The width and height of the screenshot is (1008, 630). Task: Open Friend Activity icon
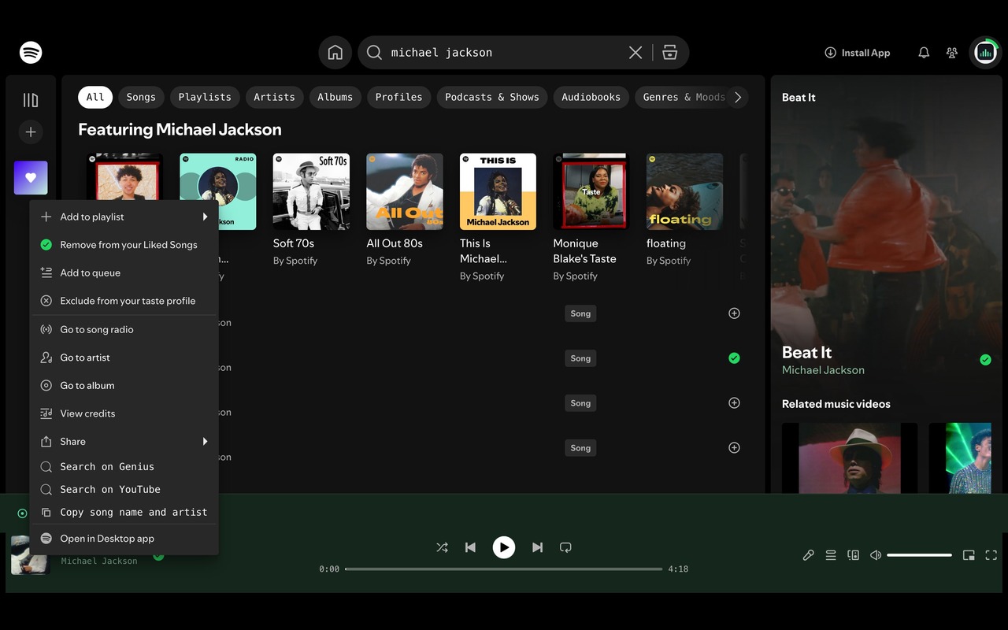[x=952, y=53]
